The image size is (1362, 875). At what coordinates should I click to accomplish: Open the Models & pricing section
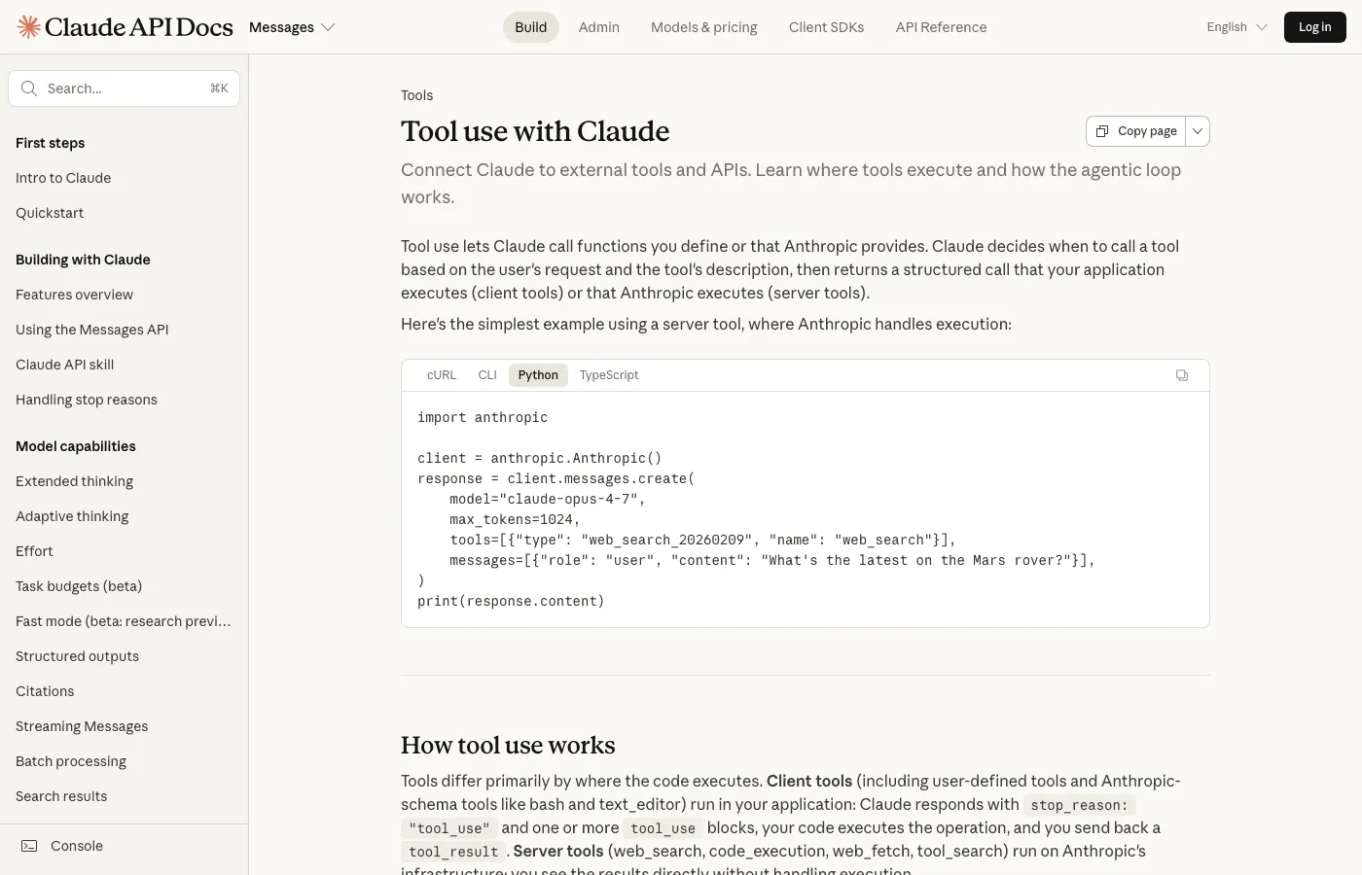pyautogui.click(x=703, y=27)
